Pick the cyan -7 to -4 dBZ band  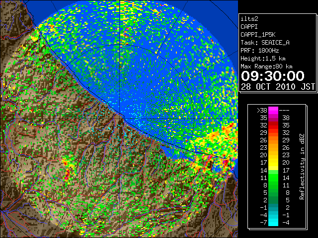tap(273, 223)
